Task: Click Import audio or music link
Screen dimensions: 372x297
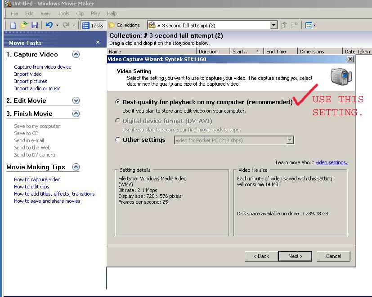Action: pos(37,88)
